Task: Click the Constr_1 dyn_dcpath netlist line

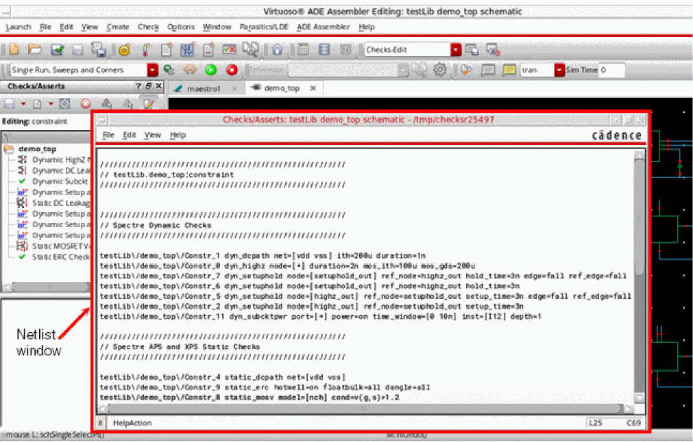Action: (263, 255)
